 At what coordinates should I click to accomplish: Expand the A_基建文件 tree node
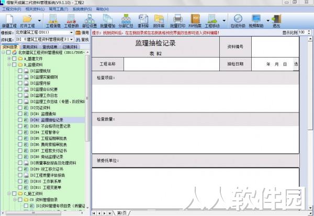coord(9,59)
